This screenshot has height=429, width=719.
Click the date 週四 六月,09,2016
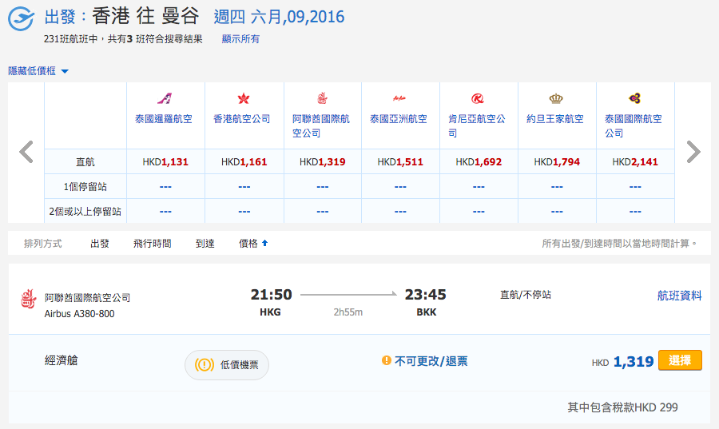pyautogui.click(x=279, y=17)
